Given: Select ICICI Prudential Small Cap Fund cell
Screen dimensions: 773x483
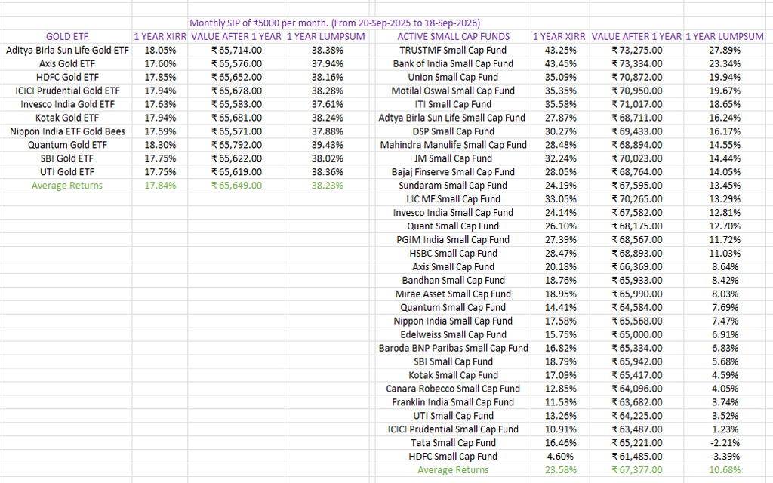Looking at the screenshot, I should 453,429.
